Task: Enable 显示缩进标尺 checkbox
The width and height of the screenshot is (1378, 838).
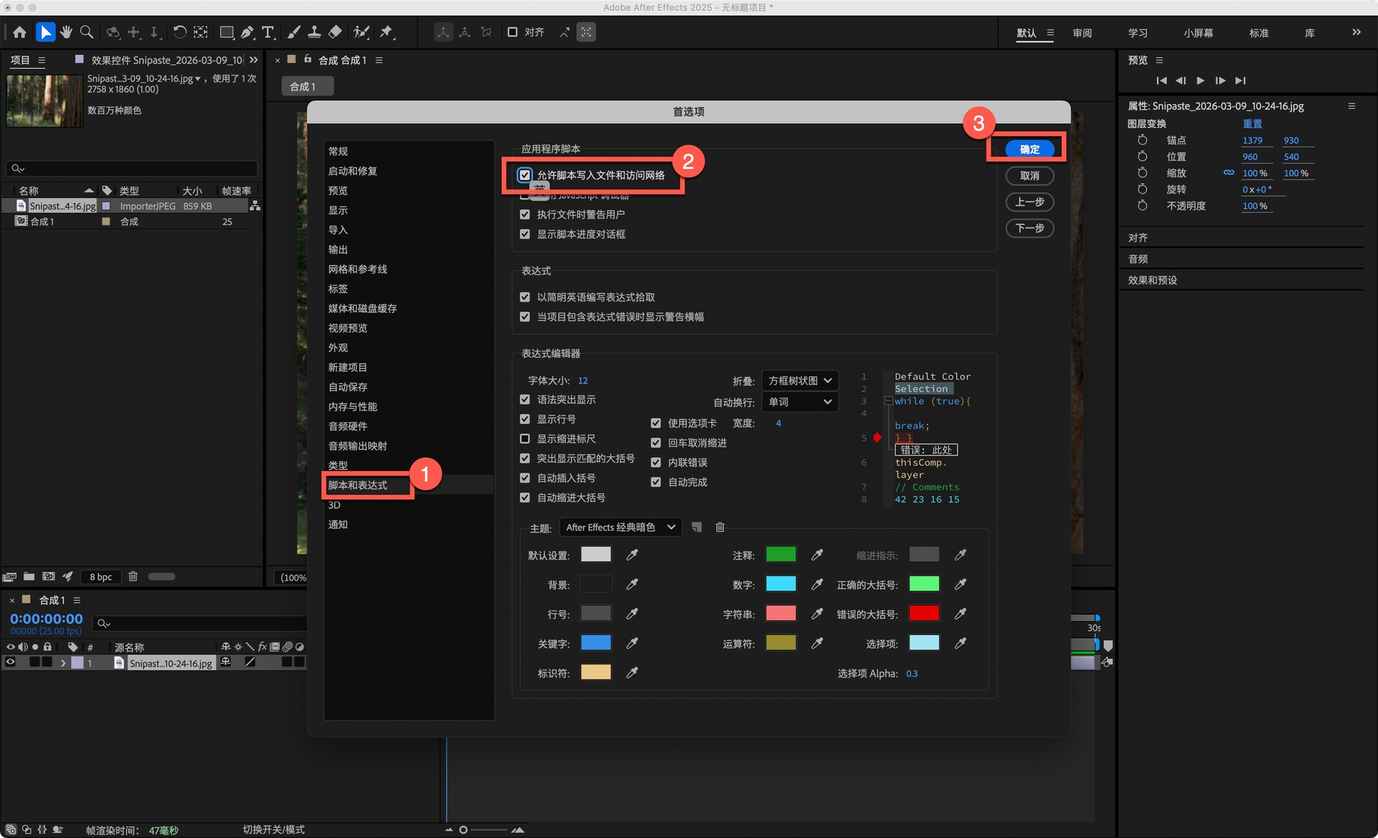Action: 525,438
